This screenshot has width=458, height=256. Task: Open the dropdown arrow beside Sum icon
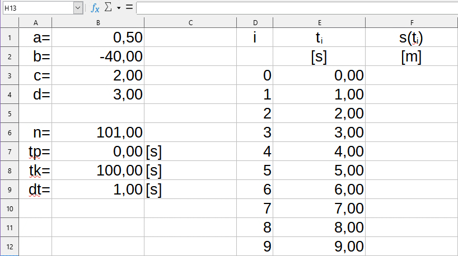[119, 8]
